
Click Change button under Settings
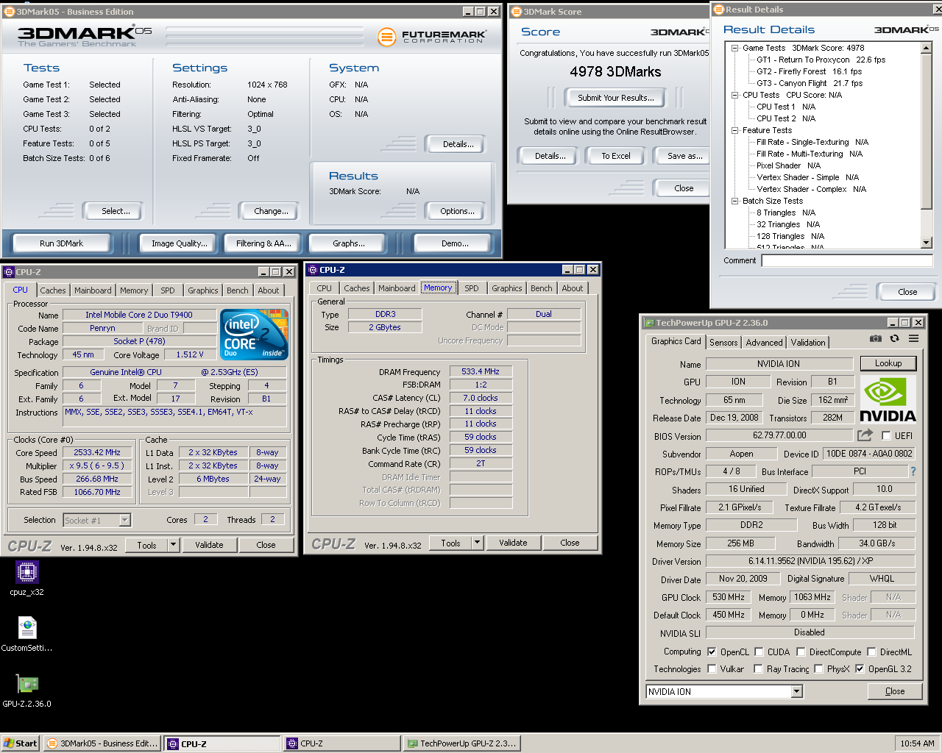(271, 211)
